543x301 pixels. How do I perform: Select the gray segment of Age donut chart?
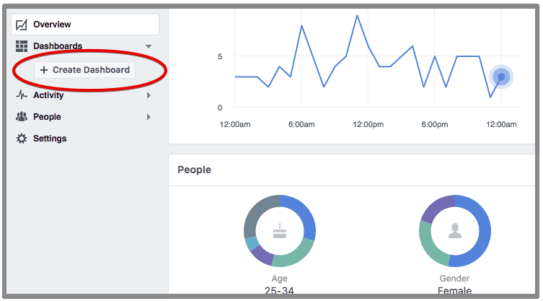click(255, 215)
